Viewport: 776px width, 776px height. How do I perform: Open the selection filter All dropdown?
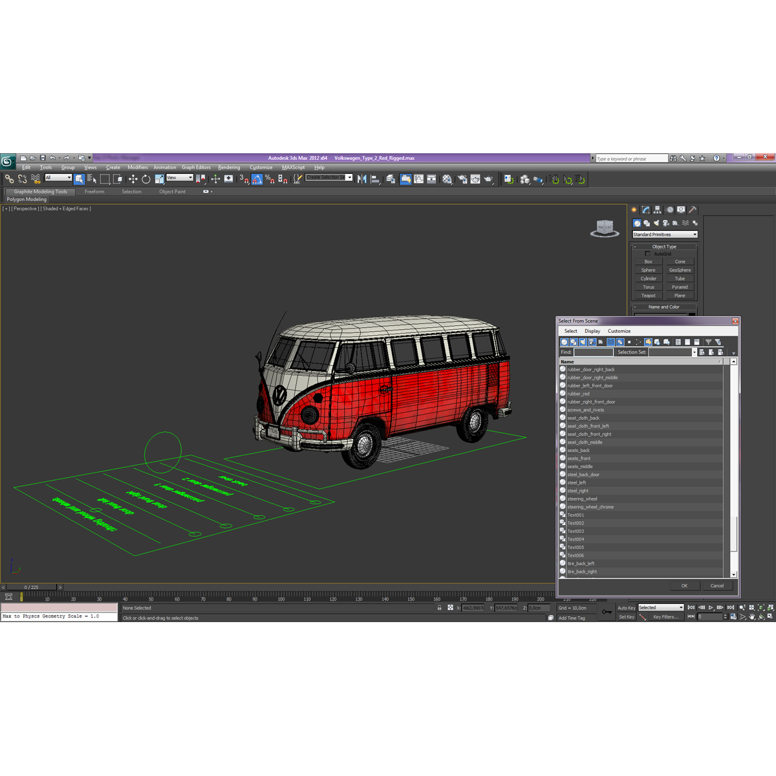coord(58,178)
